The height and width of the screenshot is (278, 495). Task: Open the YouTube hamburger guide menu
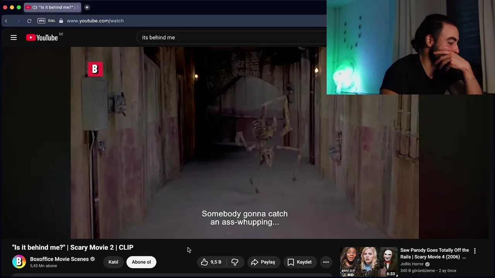(x=14, y=37)
